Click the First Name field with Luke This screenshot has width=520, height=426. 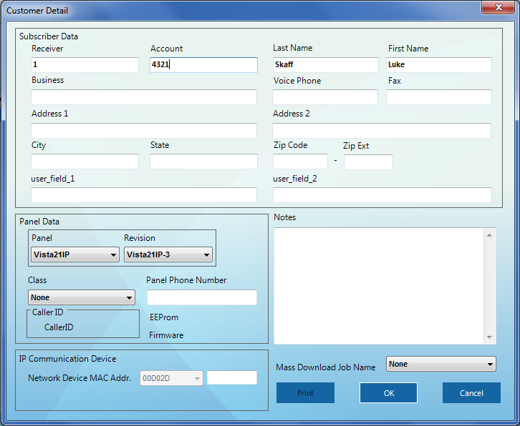(x=439, y=65)
